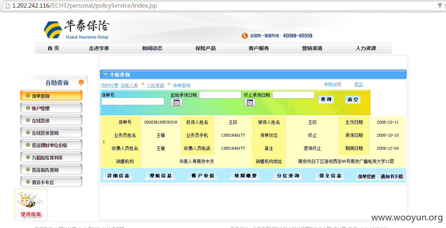Select 在线投保查询 in the sidebar
The image size is (446, 228).
(x=51, y=133)
